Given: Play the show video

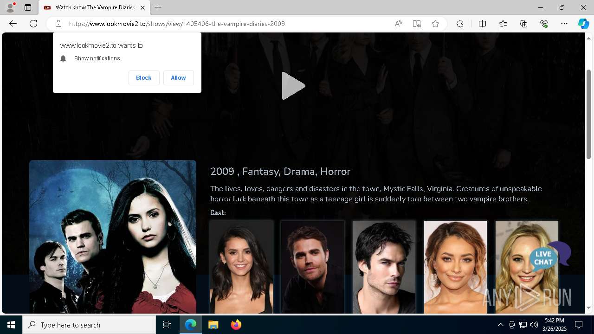Looking at the screenshot, I should (293, 86).
